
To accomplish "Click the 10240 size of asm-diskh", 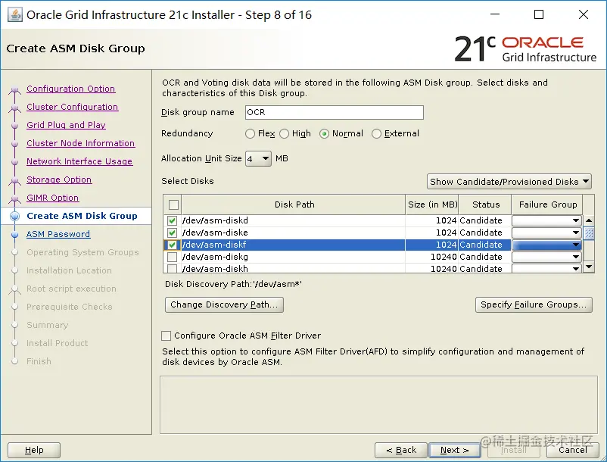I will pyautogui.click(x=444, y=269).
